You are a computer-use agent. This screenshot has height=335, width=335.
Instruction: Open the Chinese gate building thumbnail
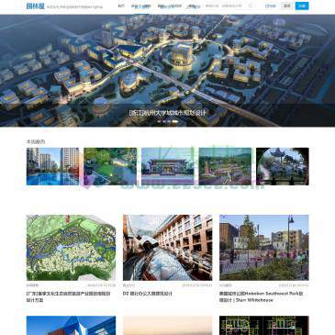coord(167,166)
